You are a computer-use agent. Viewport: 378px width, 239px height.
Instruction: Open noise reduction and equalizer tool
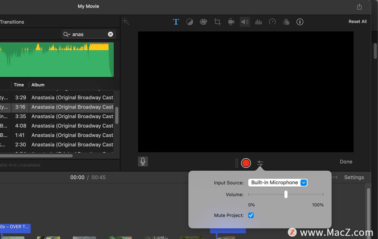[259, 22]
